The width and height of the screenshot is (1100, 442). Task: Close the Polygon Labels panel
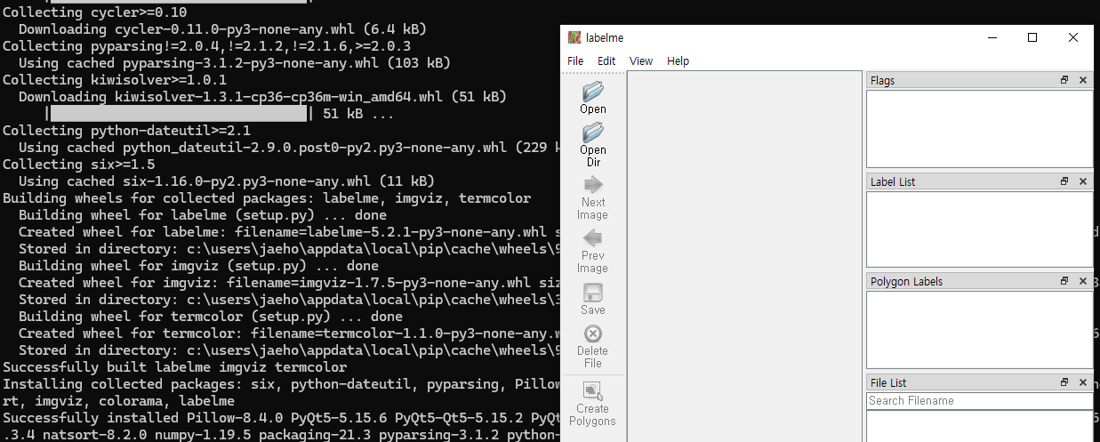pos(1082,281)
